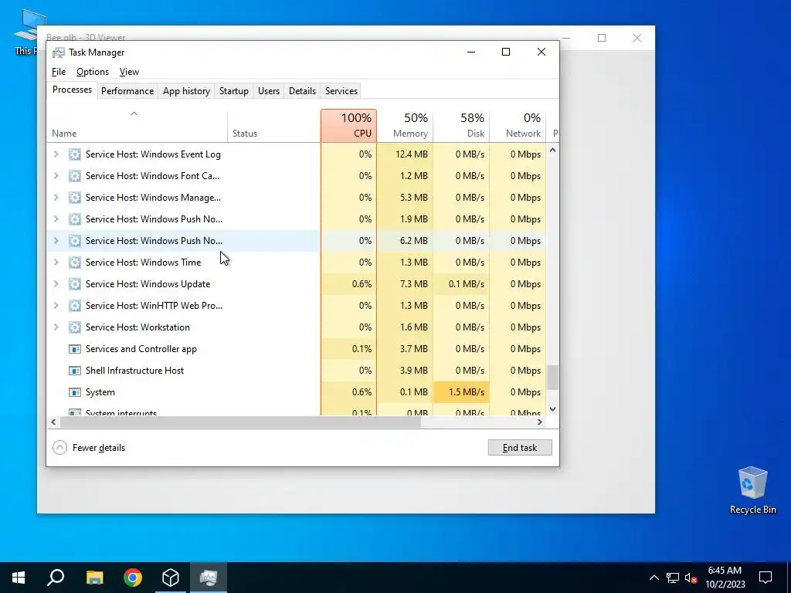Open the Recycle Bin desktop icon
Image resolution: width=791 pixels, height=593 pixels.
[x=752, y=490]
